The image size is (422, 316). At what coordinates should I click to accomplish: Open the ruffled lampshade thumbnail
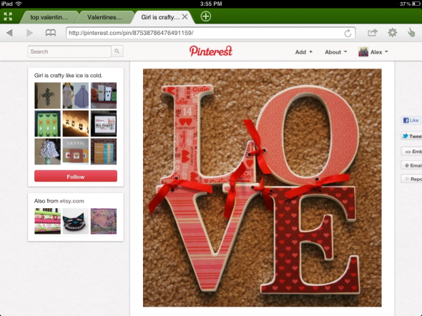click(47, 152)
